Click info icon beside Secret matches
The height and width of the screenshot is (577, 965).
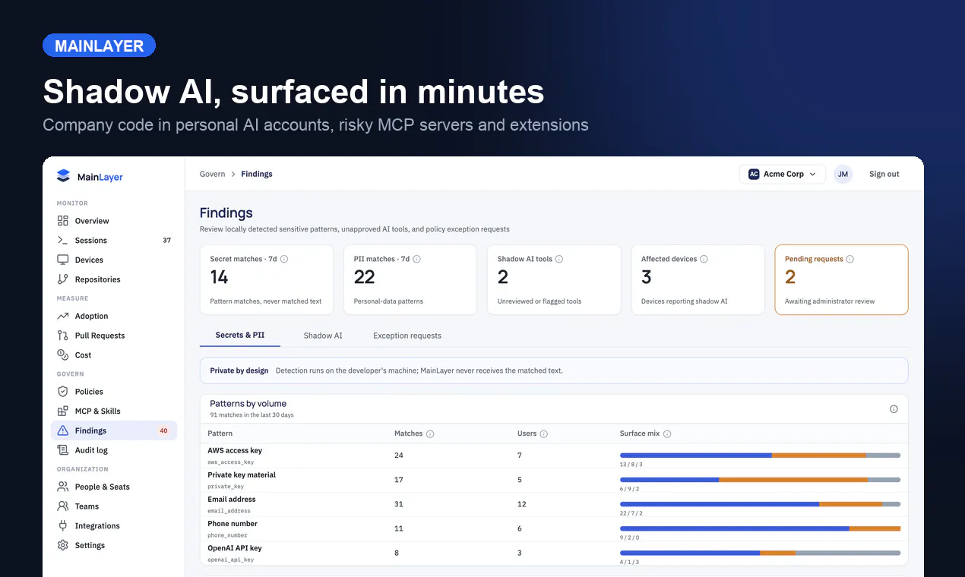point(284,259)
